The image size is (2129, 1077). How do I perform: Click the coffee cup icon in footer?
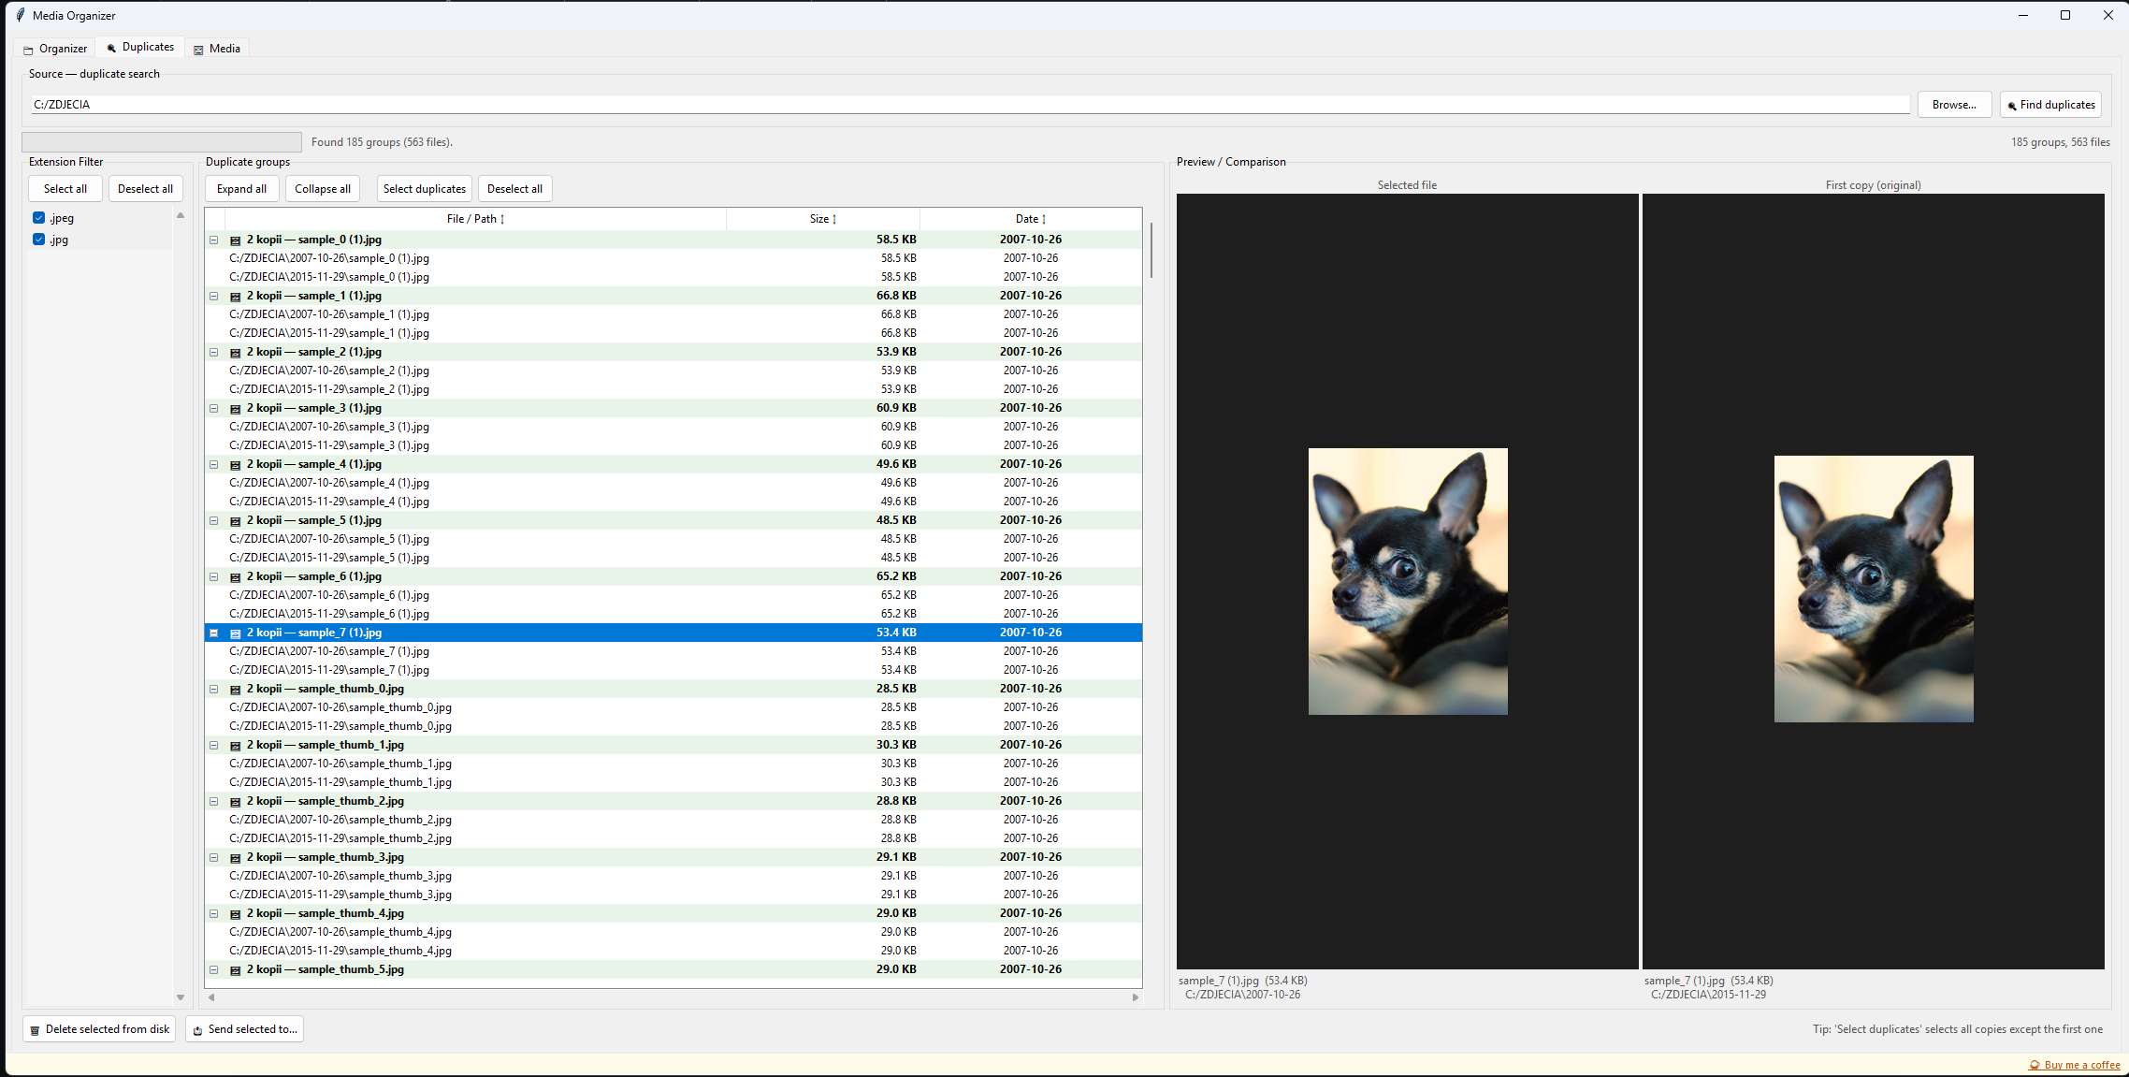coord(2034,1065)
